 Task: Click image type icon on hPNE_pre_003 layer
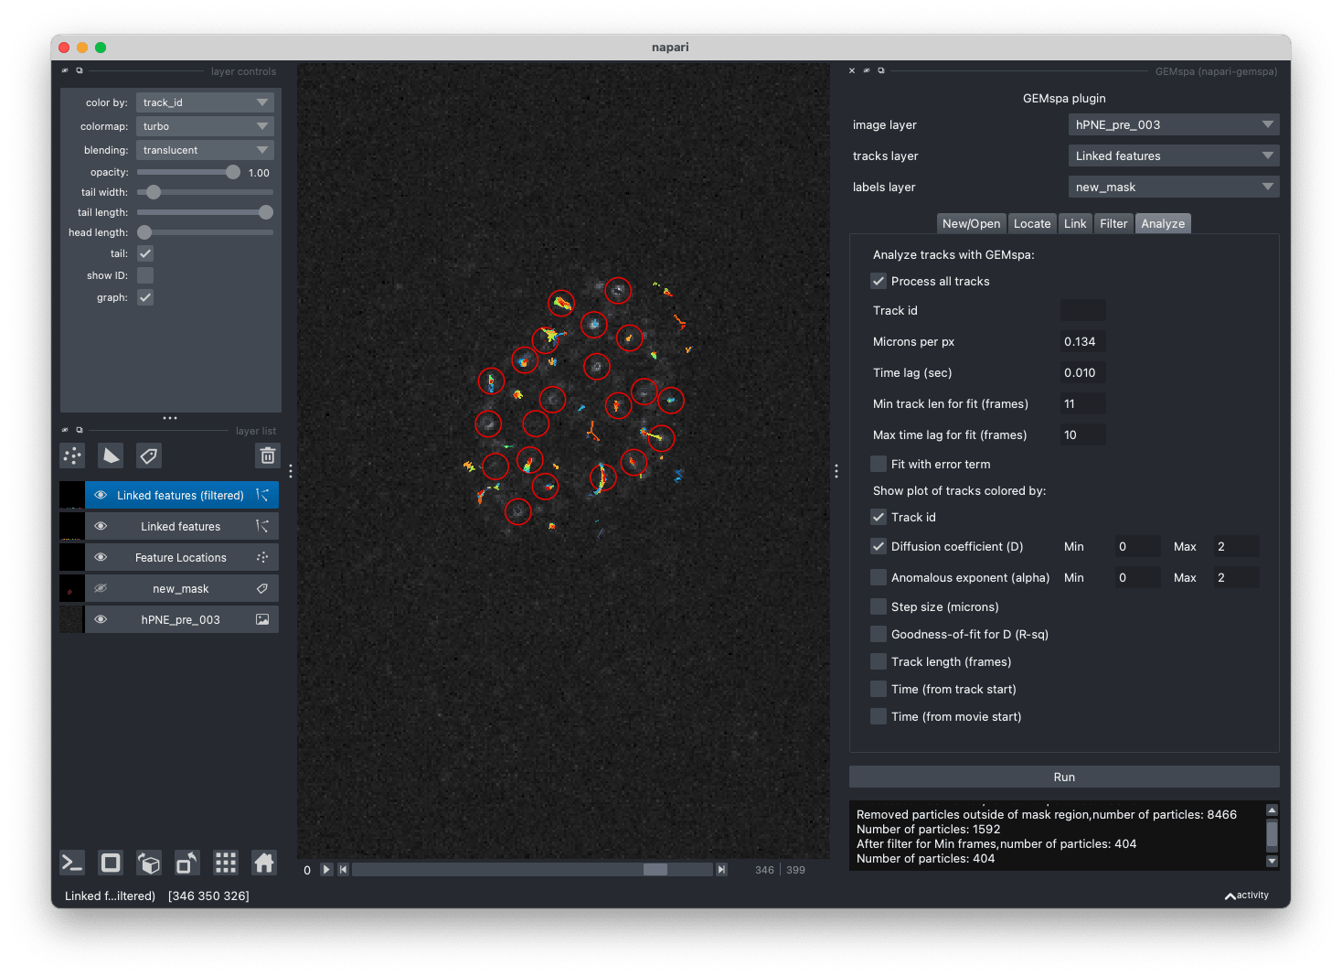pyautogui.click(x=262, y=619)
